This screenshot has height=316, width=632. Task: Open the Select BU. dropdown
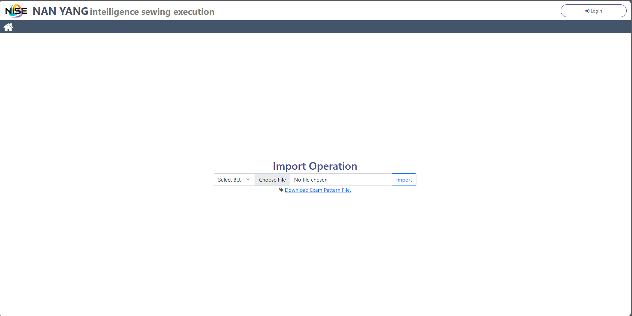[234, 180]
